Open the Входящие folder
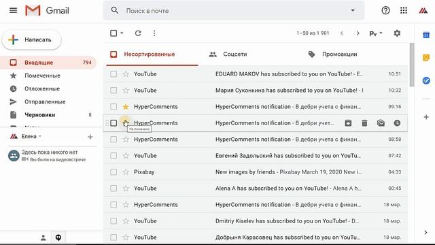Screen dimensions: 435x245 click(48, 63)
